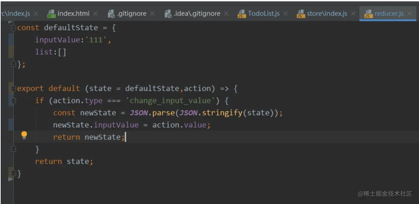Screen dimensions: 419x204
Task: Click the 'action' parameter in the function signature
Action: (x=197, y=88)
